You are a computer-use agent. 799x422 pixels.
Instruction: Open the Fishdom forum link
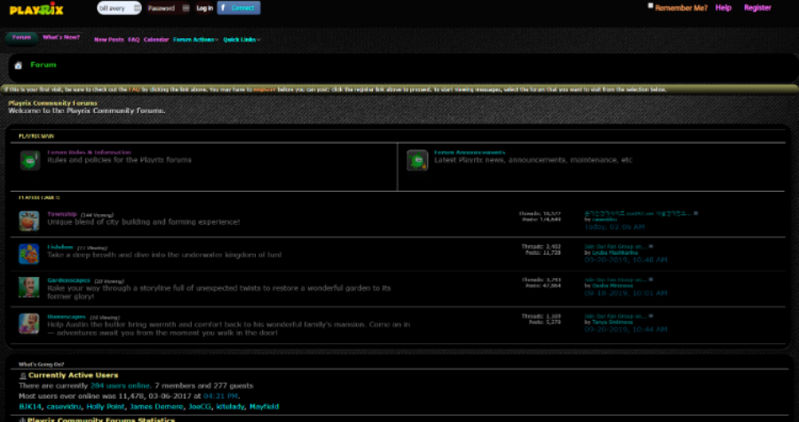(60, 247)
